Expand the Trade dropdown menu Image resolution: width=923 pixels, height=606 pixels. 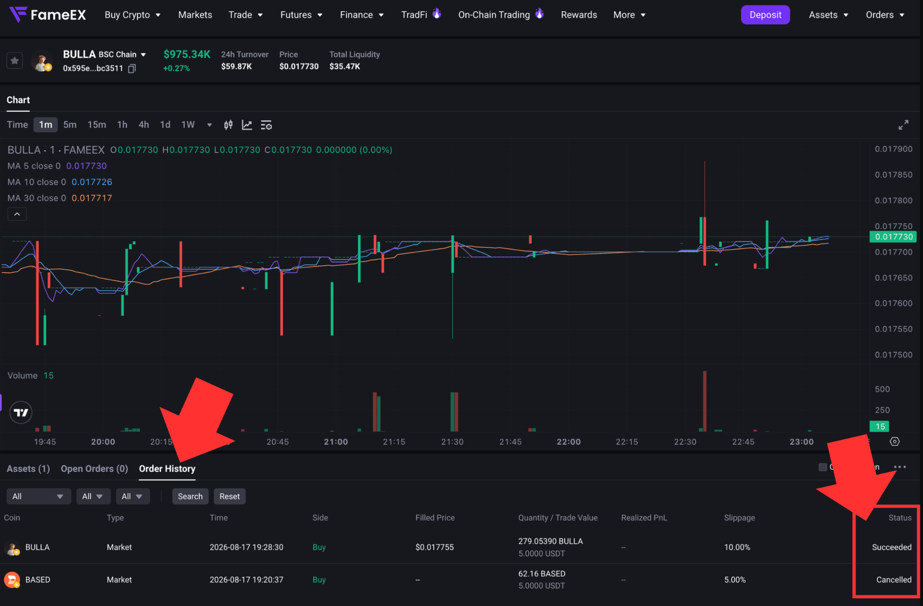(246, 15)
